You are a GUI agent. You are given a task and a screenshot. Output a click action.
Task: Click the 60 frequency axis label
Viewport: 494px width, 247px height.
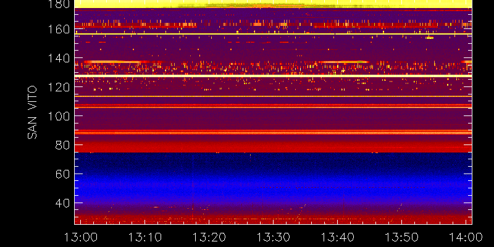coord(62,174)
